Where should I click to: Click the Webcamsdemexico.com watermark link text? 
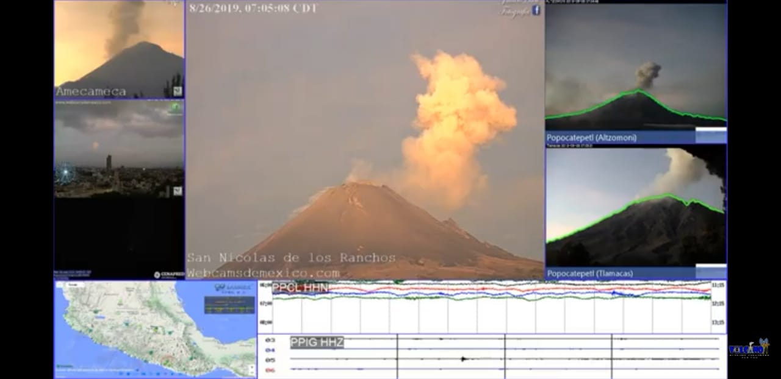263,273
